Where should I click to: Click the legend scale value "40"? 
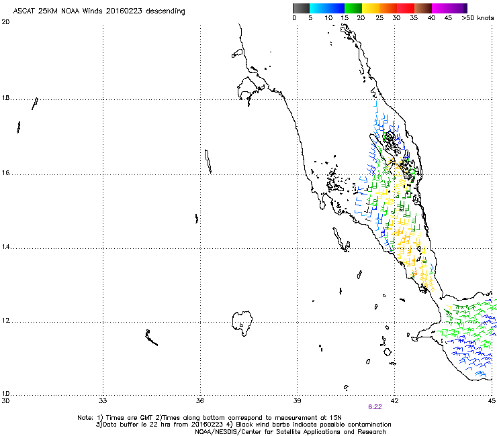pyautogui.click(x=431, y=18)
